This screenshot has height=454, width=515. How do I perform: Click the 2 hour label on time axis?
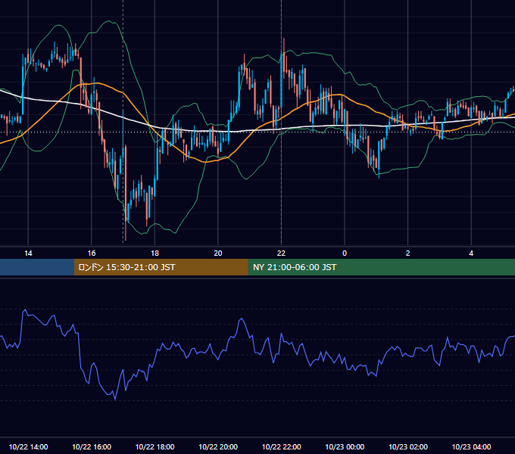408,253
